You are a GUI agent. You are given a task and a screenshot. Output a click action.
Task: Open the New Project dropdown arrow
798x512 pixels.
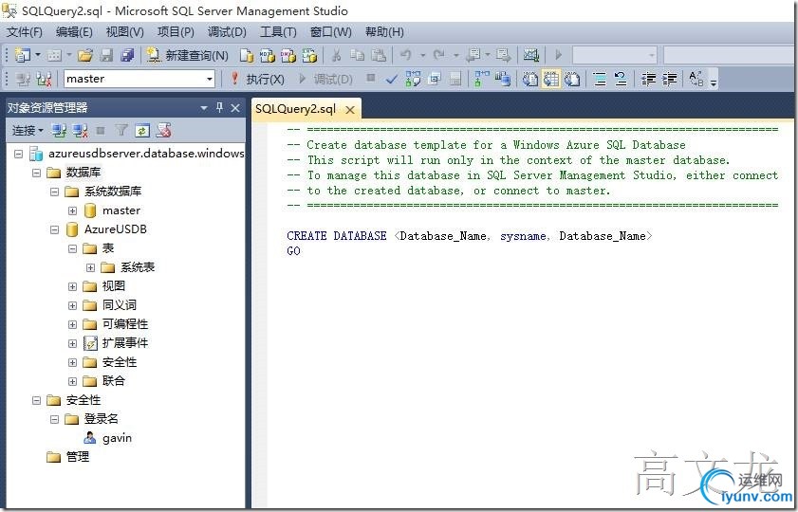(38, 55)
